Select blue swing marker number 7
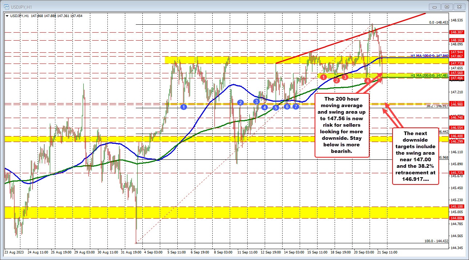469x260 pixels. click(x=295, y=106)
